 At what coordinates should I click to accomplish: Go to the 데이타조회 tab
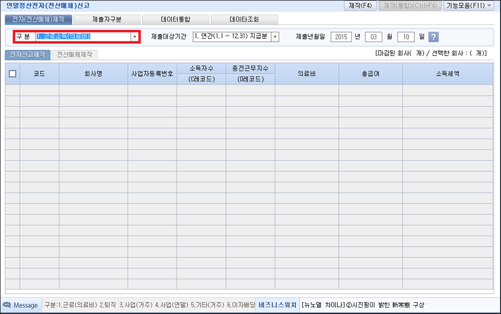[x=244, y=20]
